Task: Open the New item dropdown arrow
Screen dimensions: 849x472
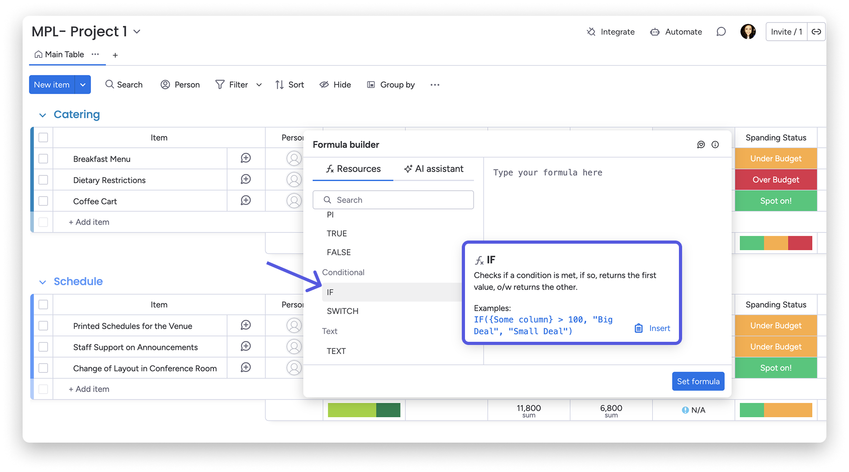Action: [x=83, y=85]
